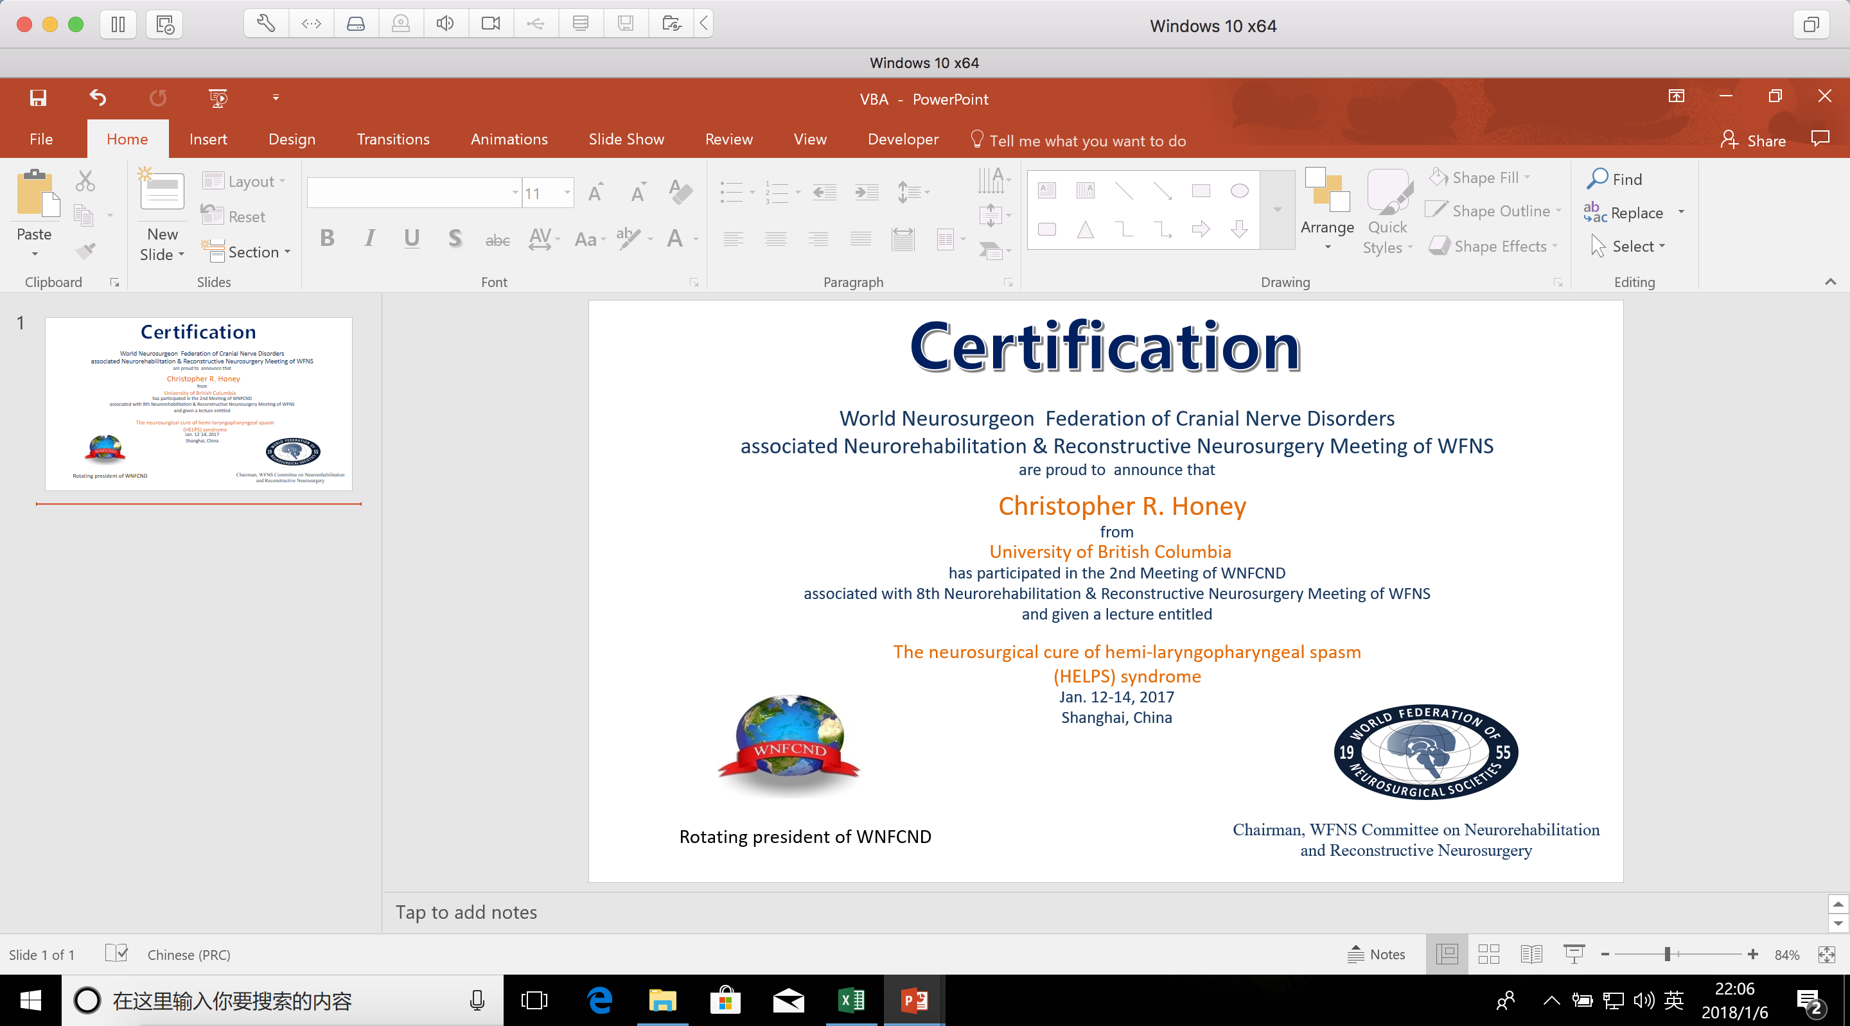This screenshot has height=1026, width=1850.
Task: Save the presentation with the floppy icon
Action: (38, 98)
